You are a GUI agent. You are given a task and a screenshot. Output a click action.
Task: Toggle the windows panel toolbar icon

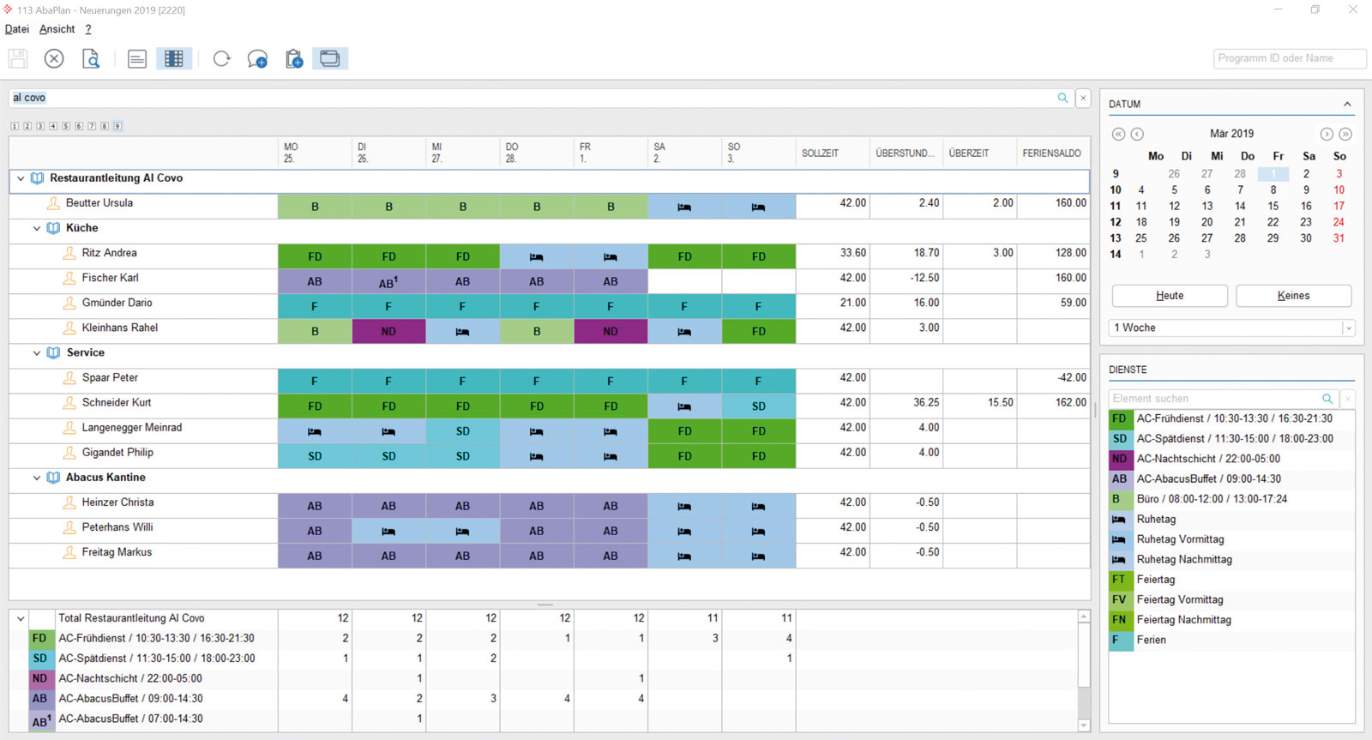[x=330, y=58]
